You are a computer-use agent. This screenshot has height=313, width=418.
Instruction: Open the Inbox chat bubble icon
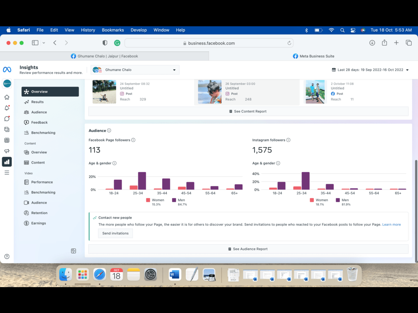[7, 119]
